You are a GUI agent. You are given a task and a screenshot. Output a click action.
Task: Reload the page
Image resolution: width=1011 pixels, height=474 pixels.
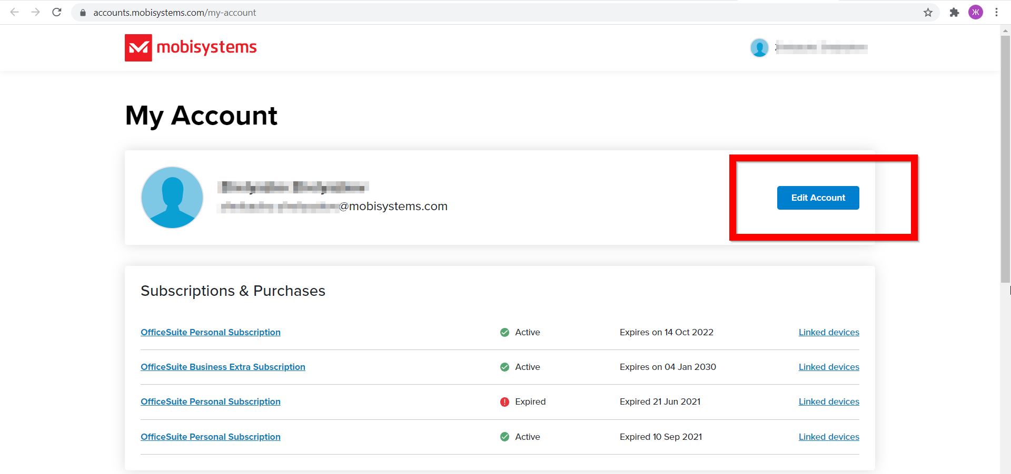(x=57, y=12)
